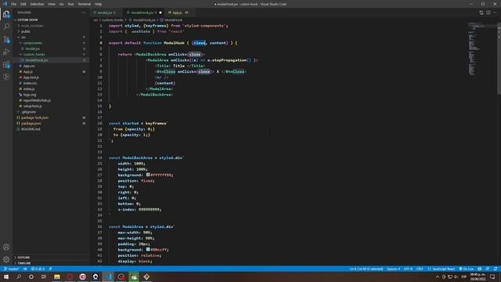Collapse the CUSTOM-HOOK root folder
Viewport: 501px width, 282px height.
pos(27,20)
